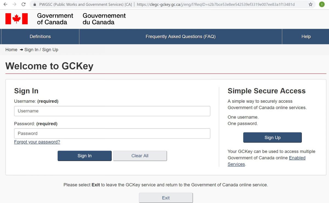Select the browser address bar URL
The image size is (329, 203).
215,4
